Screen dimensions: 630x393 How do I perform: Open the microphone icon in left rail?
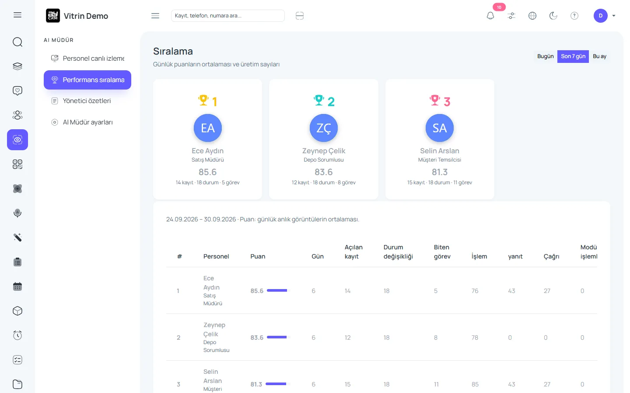[17, 213]
